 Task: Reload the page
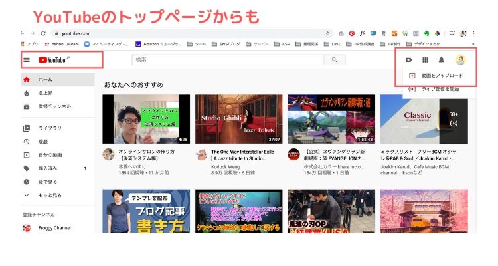(x=43, y=33)
